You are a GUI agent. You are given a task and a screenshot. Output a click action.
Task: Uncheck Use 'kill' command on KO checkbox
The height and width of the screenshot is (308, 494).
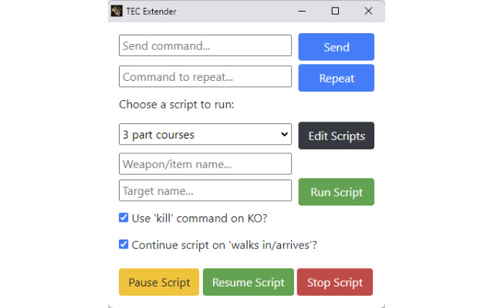point(123,218)
